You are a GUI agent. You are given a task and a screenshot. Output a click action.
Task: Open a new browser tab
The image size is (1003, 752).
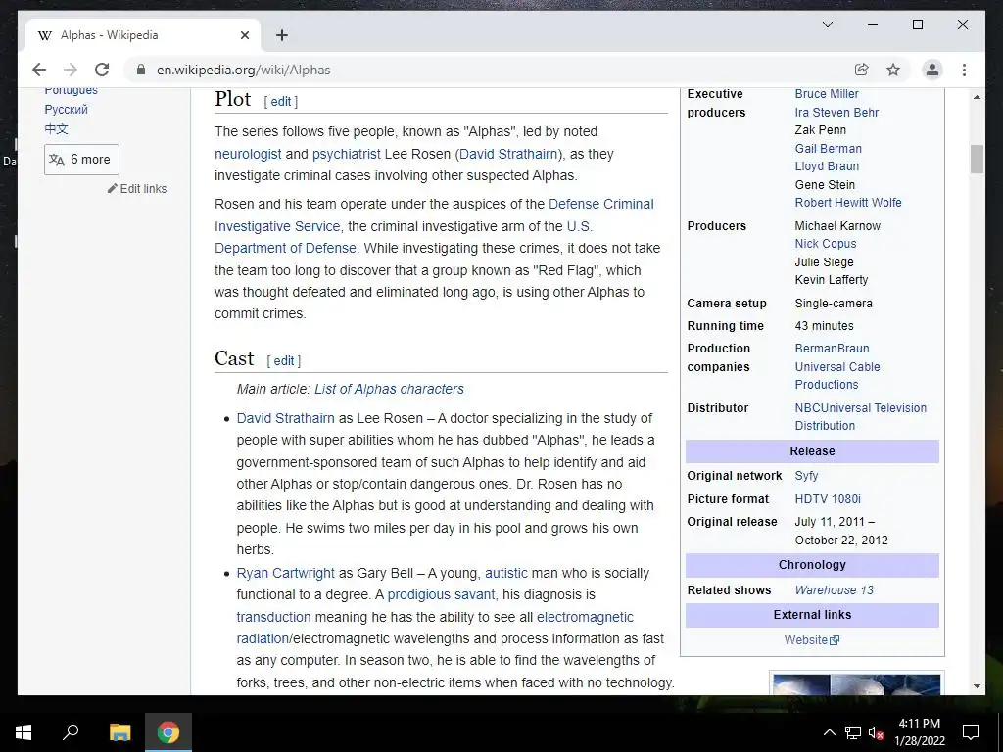281,35
